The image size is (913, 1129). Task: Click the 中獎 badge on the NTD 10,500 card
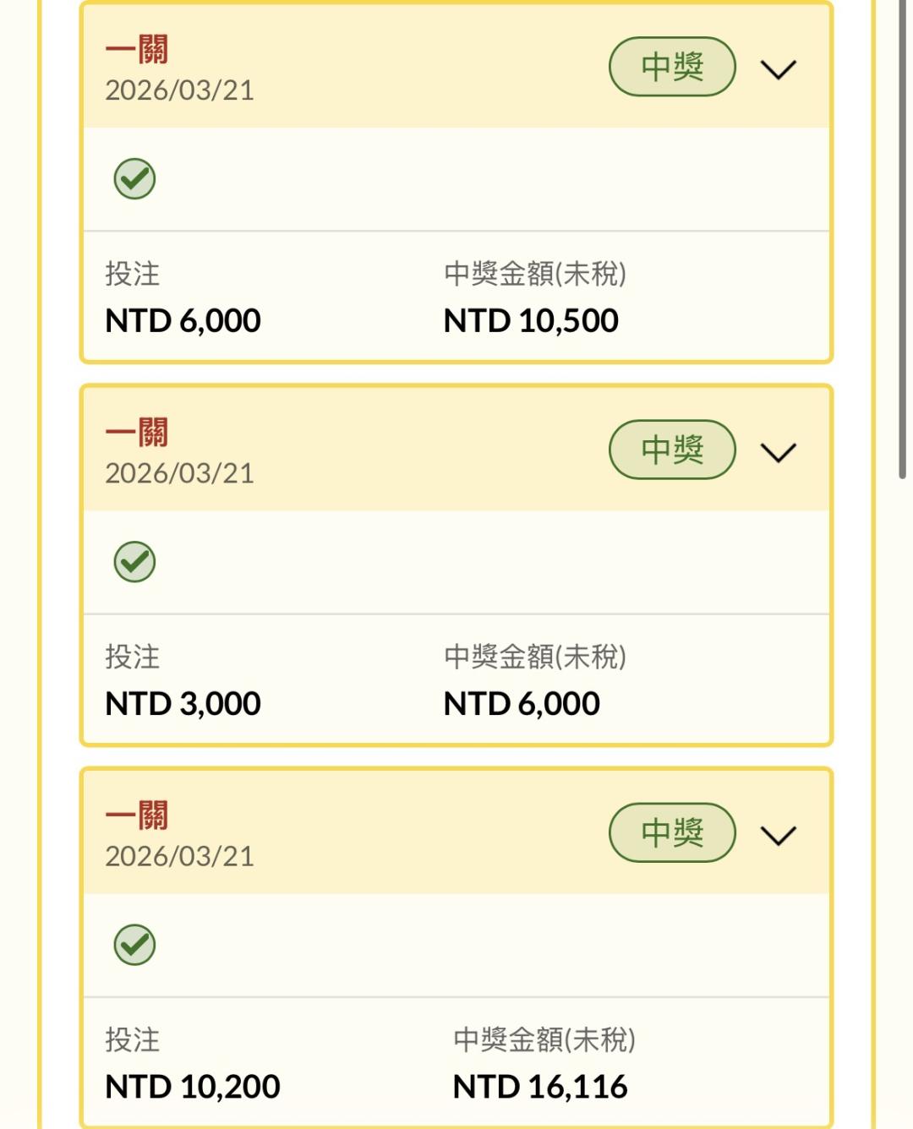click(672, 67)
